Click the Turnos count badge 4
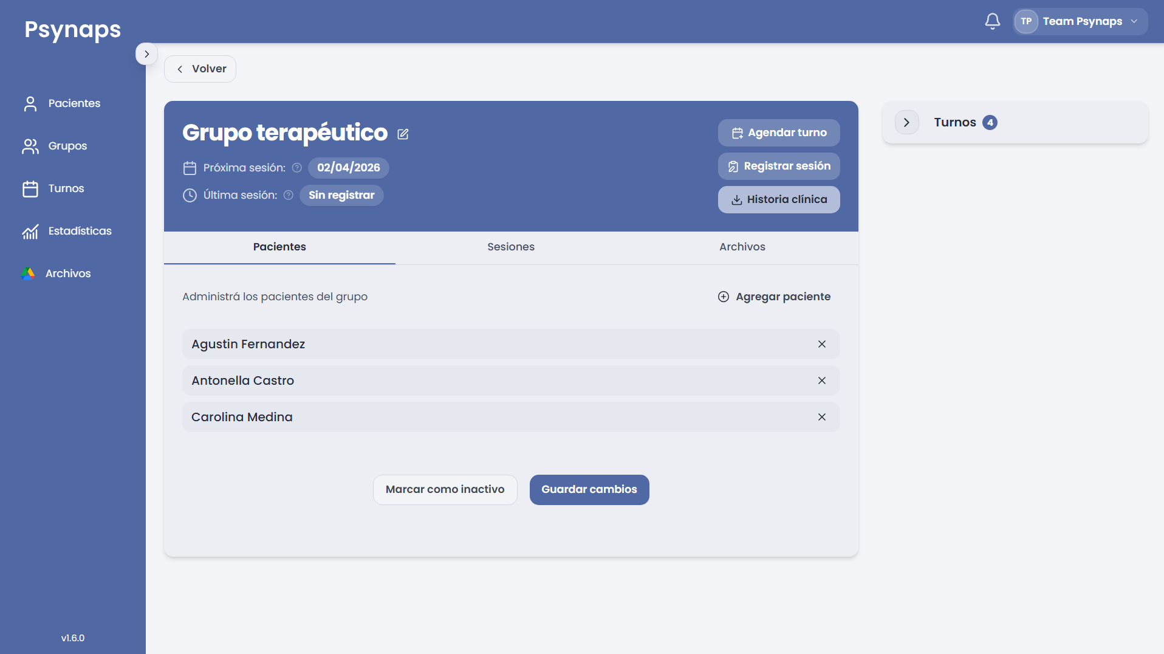This screenshot has width=1164, height=654. 990,122
